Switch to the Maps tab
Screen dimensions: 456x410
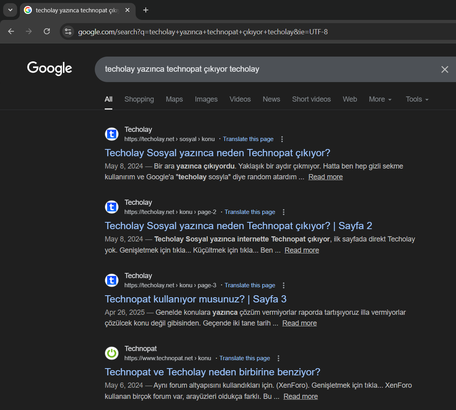[174, 99]
